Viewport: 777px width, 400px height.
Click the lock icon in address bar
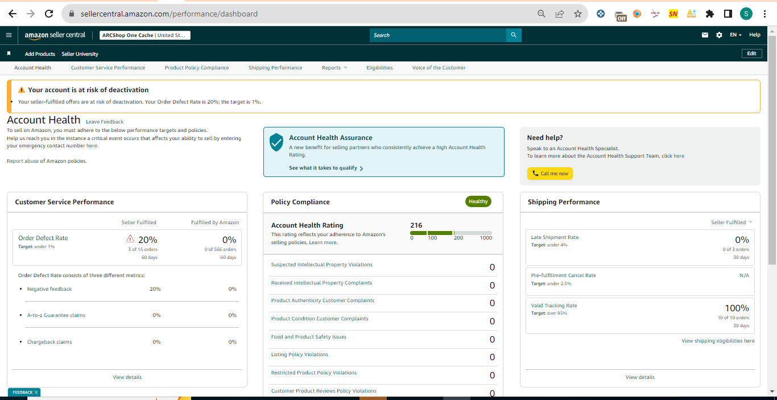coord(72,14)
